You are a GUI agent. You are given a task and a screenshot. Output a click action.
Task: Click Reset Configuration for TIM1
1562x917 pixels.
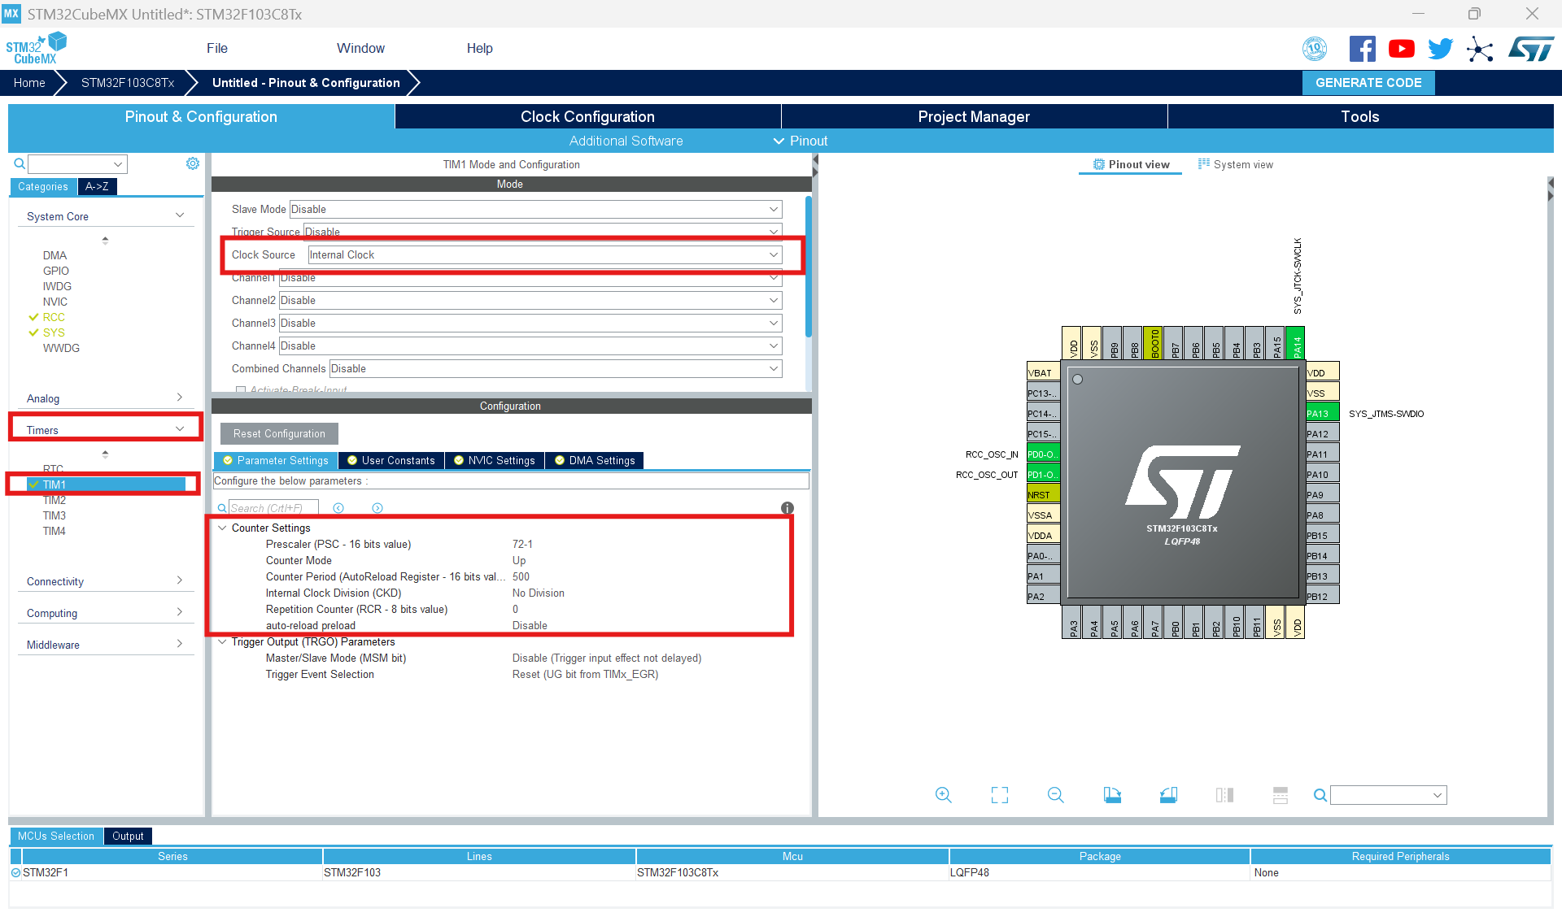click(x=278, y=433)
